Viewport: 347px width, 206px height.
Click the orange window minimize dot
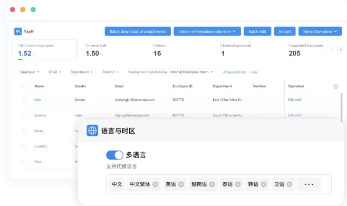pyautogui.click(x=23, y=10)
